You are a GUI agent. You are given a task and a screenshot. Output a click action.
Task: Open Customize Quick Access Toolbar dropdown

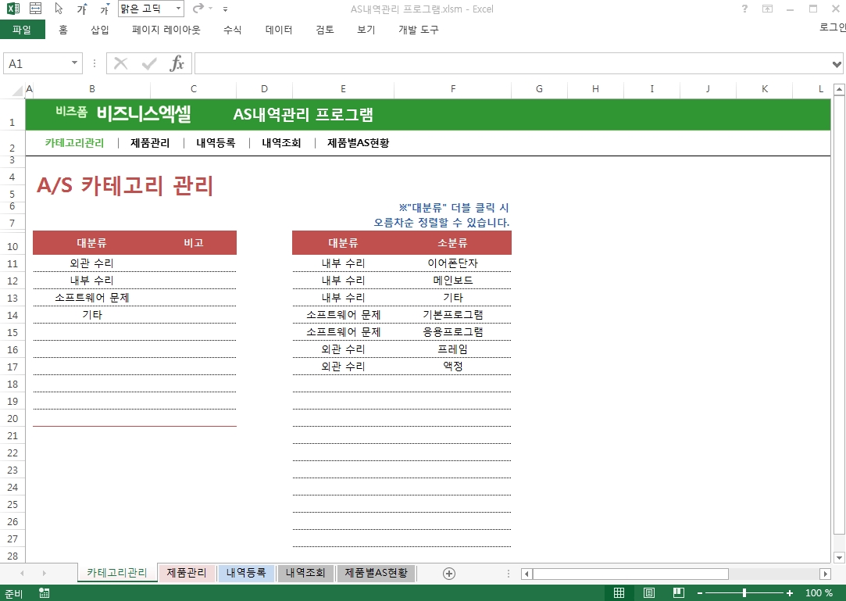225,9
